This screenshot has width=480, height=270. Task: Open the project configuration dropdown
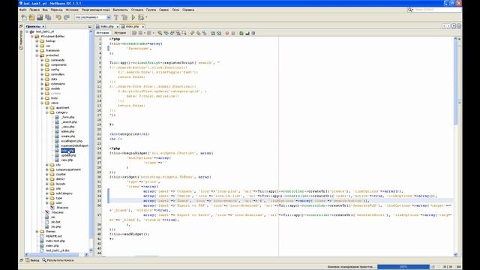pyautogui.click(x=92, y=17)
